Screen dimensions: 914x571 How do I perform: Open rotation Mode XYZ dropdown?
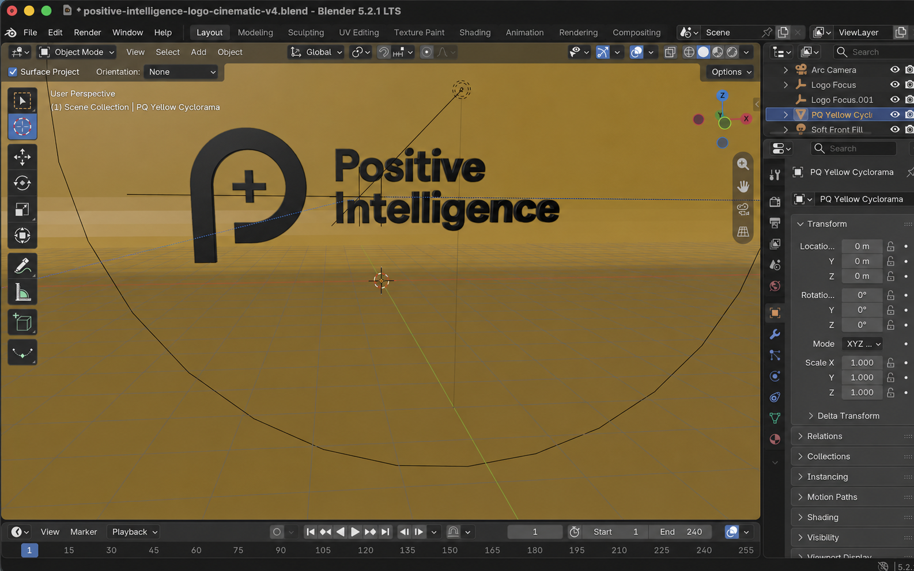coord(863,344)
